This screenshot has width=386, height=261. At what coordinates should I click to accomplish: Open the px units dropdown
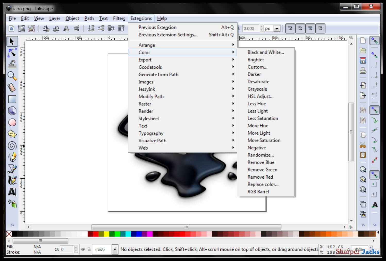pos(277,28)
